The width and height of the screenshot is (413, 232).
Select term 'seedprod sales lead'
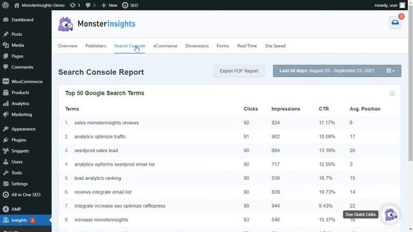tap(96, 150)
